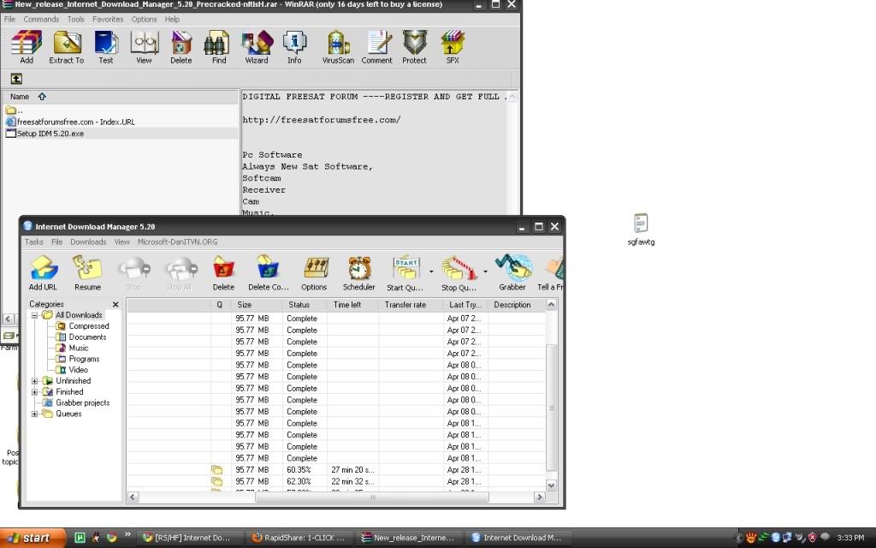Open the WinRAR File menu
Screen dimensions: 876x548
[9, 19]
